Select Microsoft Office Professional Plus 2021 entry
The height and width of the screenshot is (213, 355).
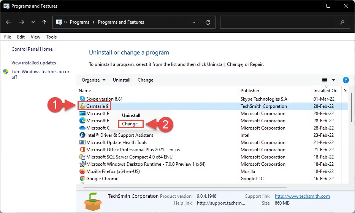[x=133, y=150]
